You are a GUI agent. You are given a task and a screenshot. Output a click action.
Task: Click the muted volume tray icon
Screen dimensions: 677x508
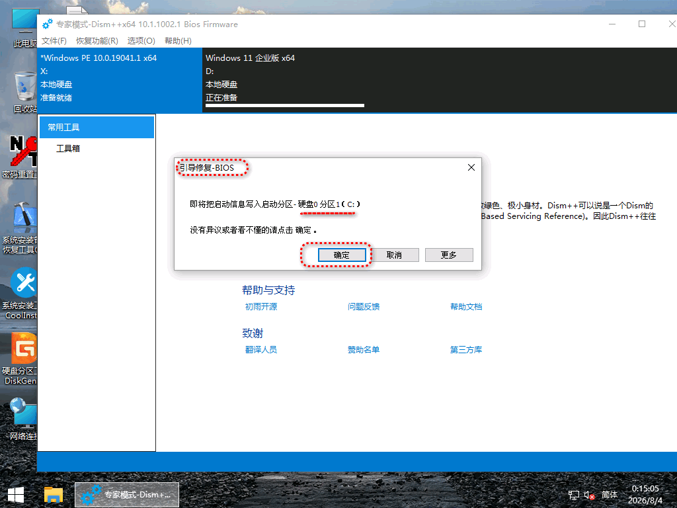tap(589, 495)
